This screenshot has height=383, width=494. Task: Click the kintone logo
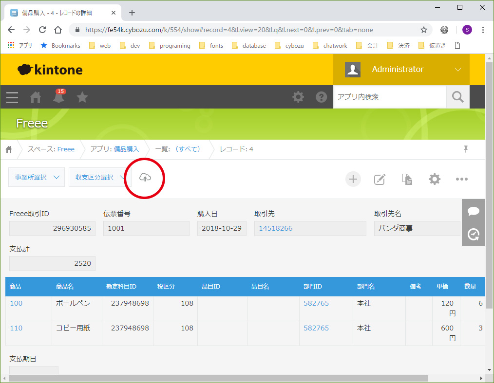tap(50, 70)
